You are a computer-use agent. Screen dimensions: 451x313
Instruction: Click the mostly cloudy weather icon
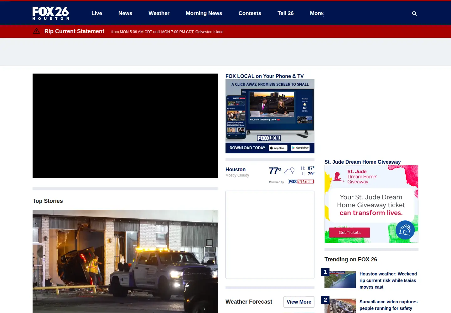coord(289,171)
